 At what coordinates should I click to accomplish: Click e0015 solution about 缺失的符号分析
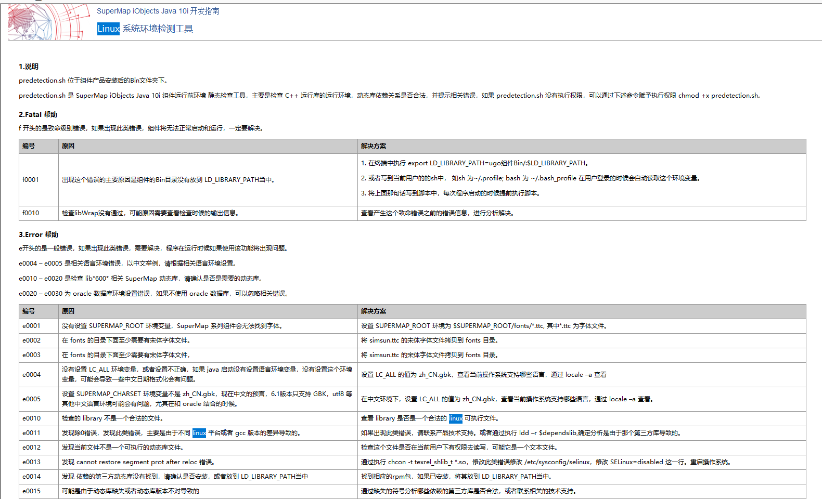point(470,491)
